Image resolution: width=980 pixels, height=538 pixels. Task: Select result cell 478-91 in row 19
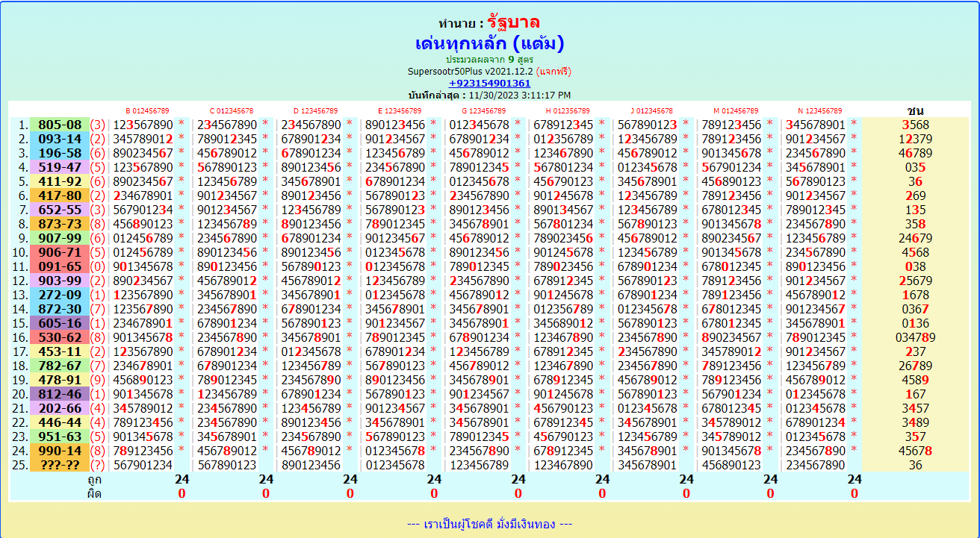[x=60, y=380]
